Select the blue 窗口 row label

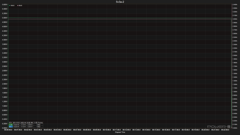pyautogui.click(x=11, y=127)
